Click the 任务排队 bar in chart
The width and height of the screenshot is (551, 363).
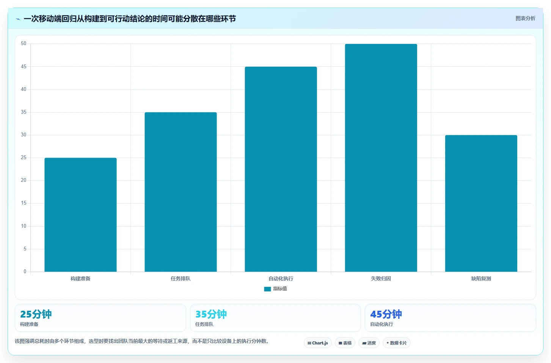(181, 192)
